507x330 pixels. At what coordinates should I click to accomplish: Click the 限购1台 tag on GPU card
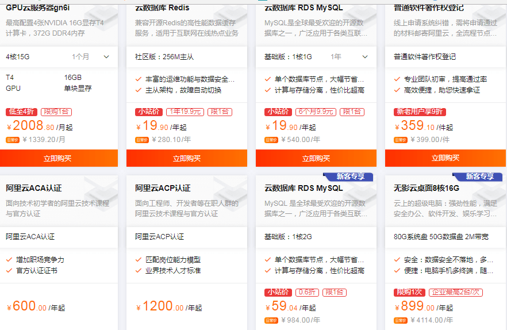tap(56, 112)
